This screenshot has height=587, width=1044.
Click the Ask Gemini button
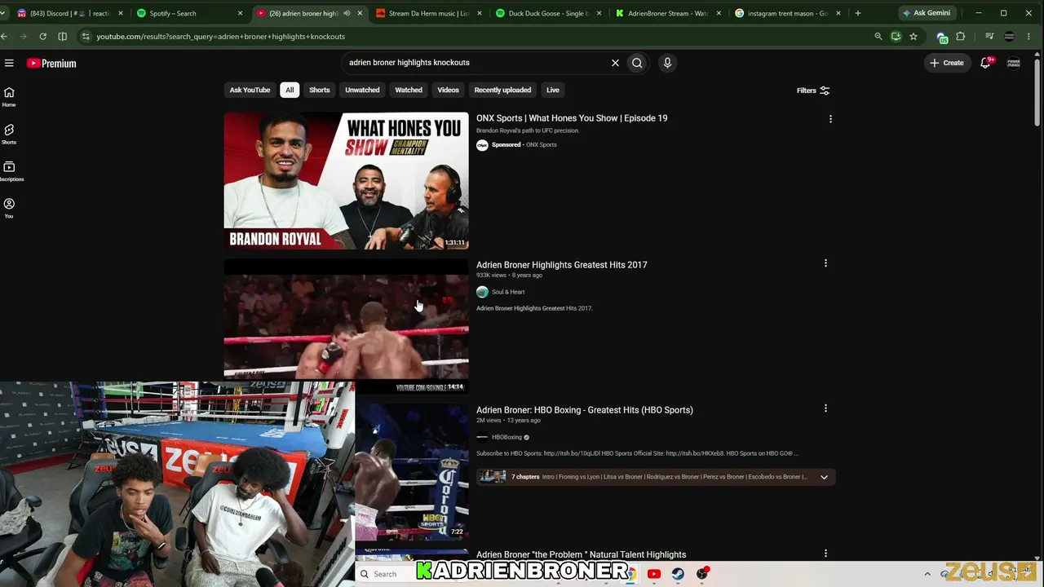(x=926, y=13)
